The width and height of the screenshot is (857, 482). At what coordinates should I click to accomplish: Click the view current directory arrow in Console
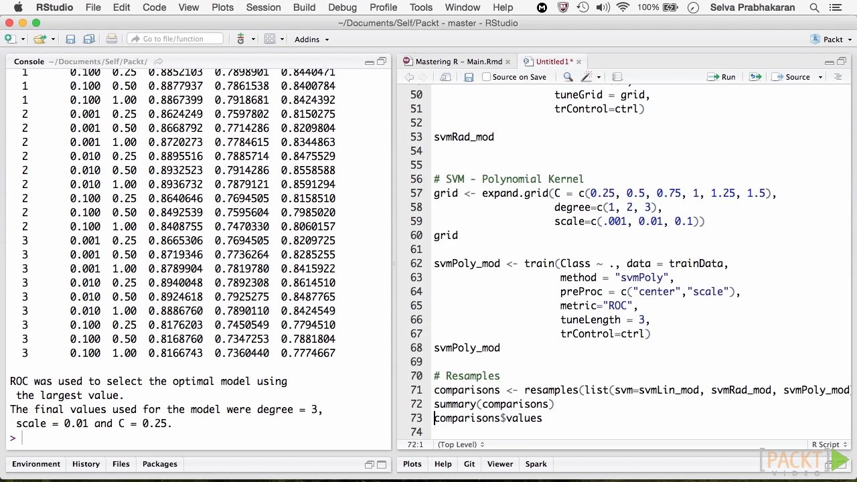click(x=158, y=62)
